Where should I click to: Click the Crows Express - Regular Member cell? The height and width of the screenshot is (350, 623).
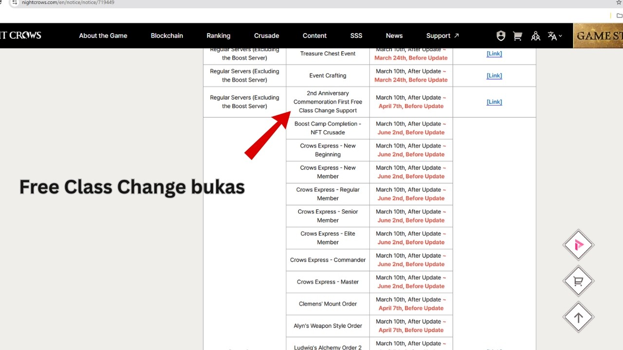tap(328, 194)
